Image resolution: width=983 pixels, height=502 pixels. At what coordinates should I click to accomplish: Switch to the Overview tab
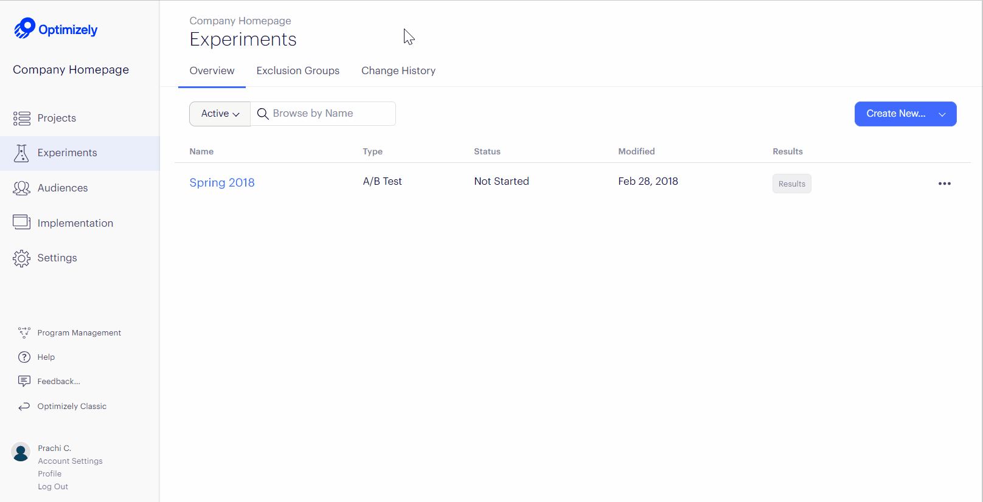[x=212, y=71]
